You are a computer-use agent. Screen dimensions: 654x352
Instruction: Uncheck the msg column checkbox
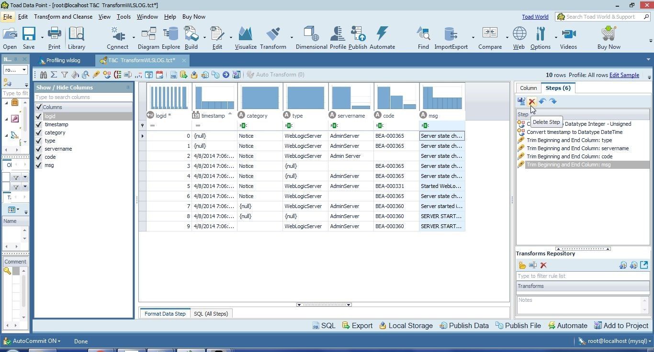39,165
